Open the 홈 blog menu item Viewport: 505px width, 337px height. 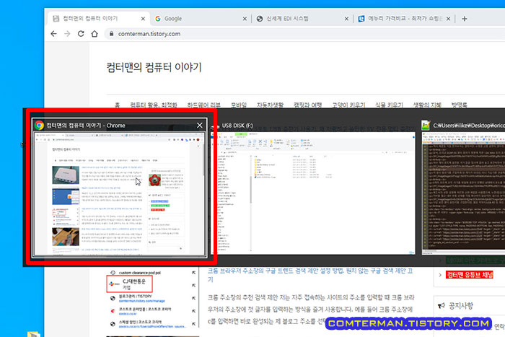117,105
